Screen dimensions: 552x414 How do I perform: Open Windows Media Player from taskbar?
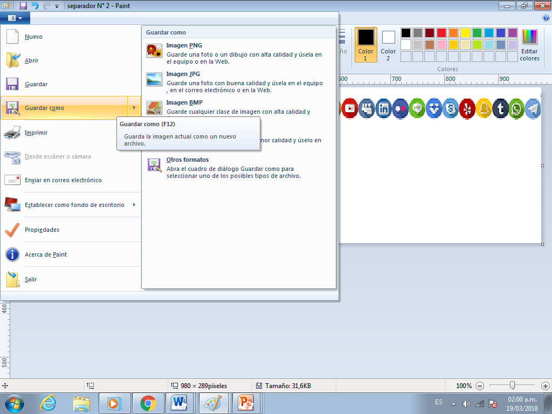(x=114, y=403)
